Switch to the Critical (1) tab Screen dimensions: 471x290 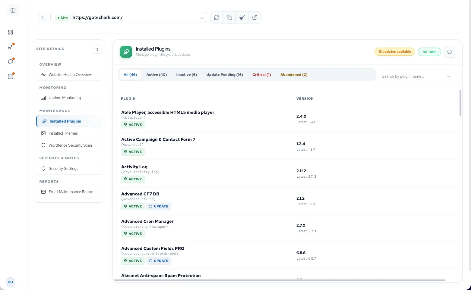tap(262, 75)
